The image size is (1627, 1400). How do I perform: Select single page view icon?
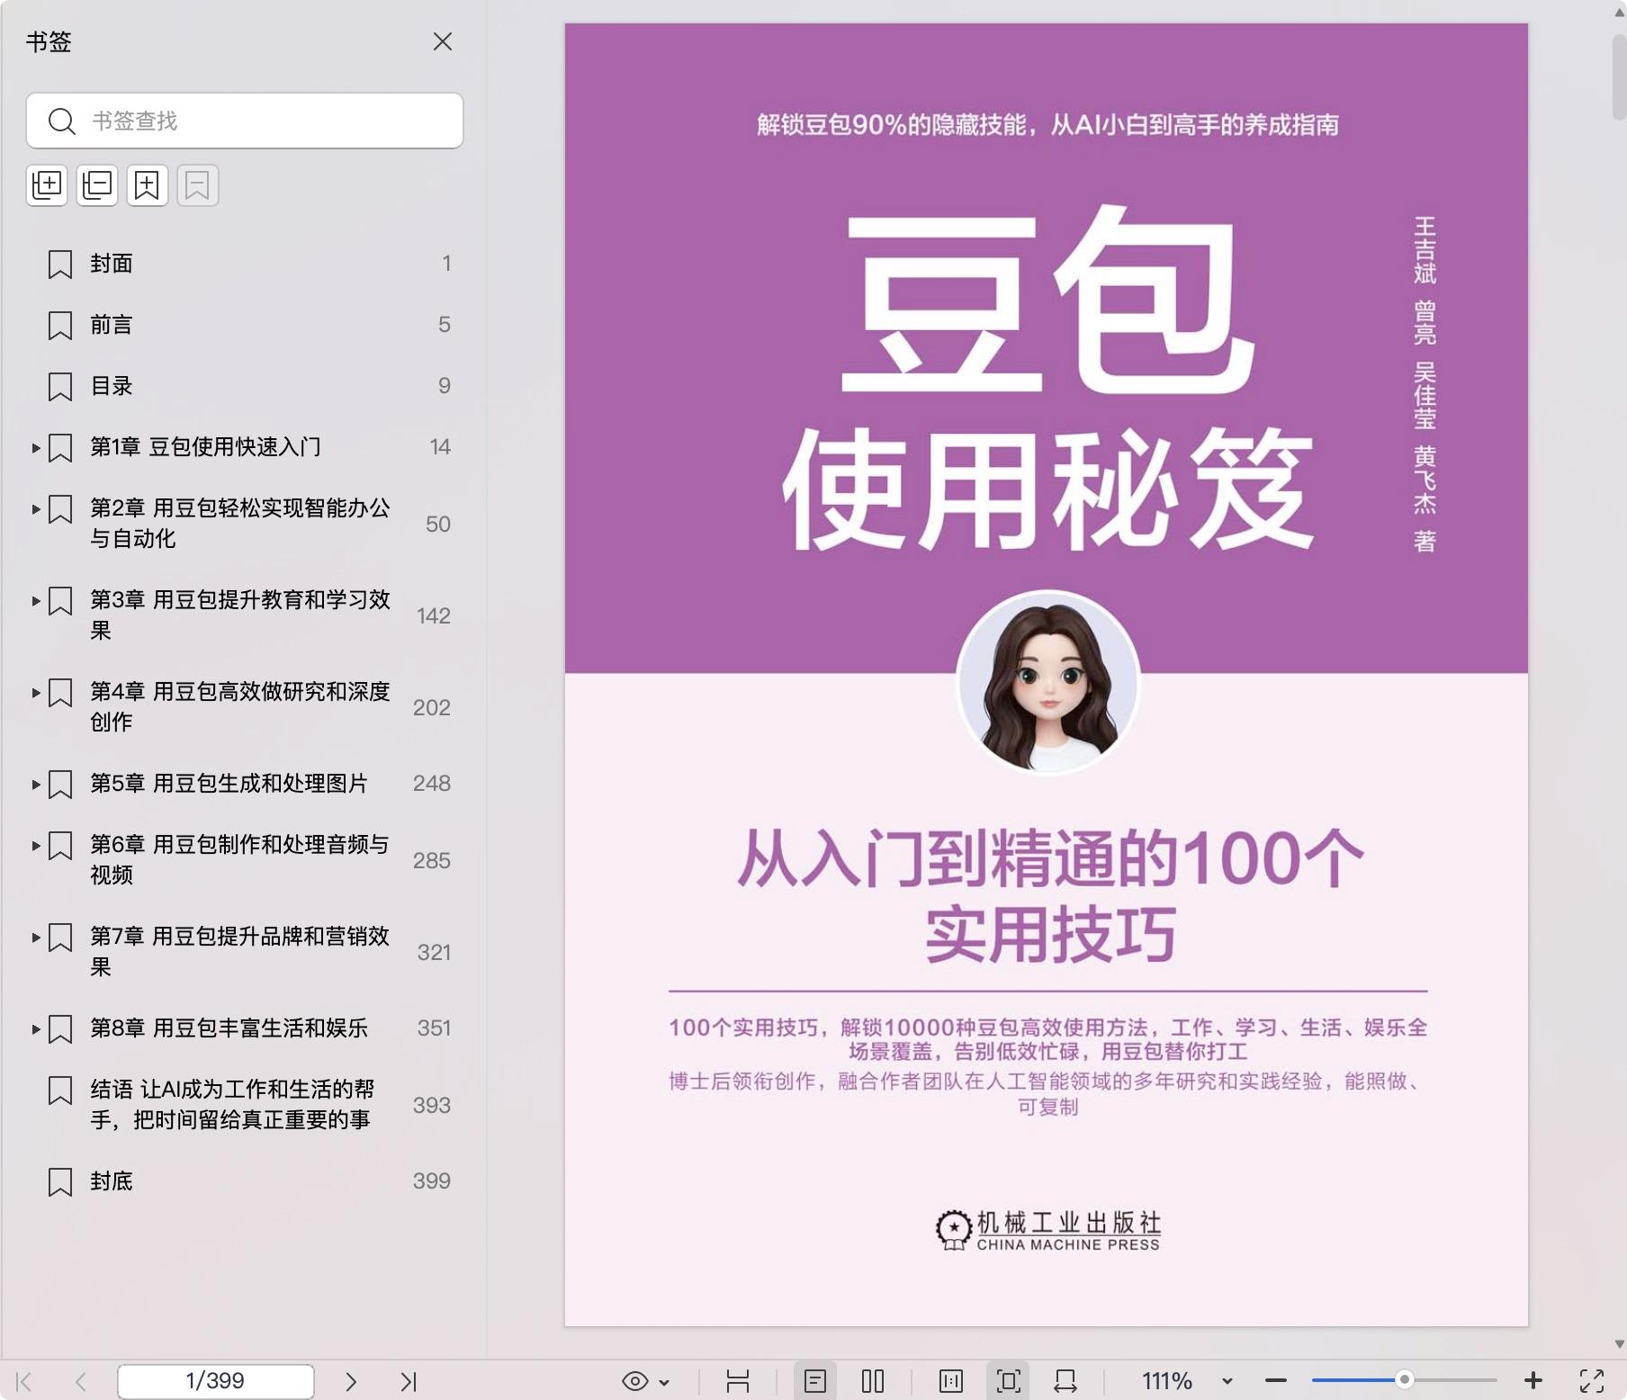click(x=815, y=1381)
